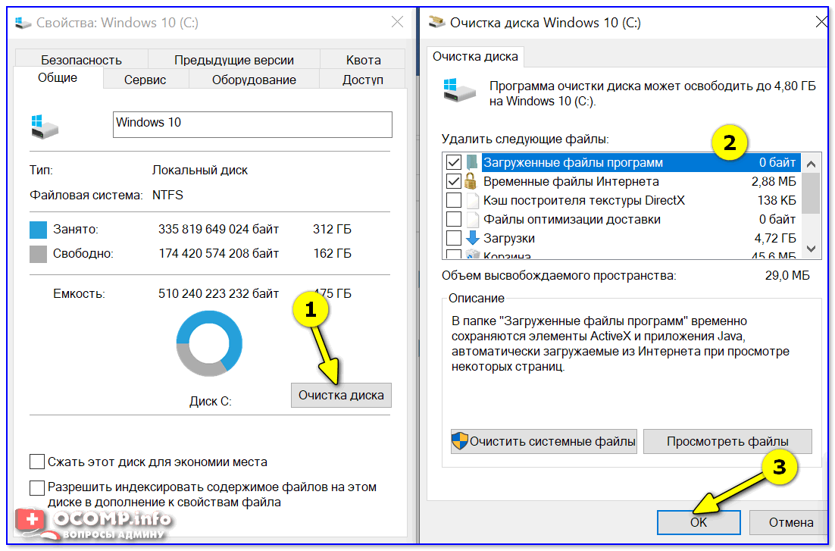This screenshot has height=551, width=835.
Task: Switch to the Сервис tab
Action: pos(145,80)
